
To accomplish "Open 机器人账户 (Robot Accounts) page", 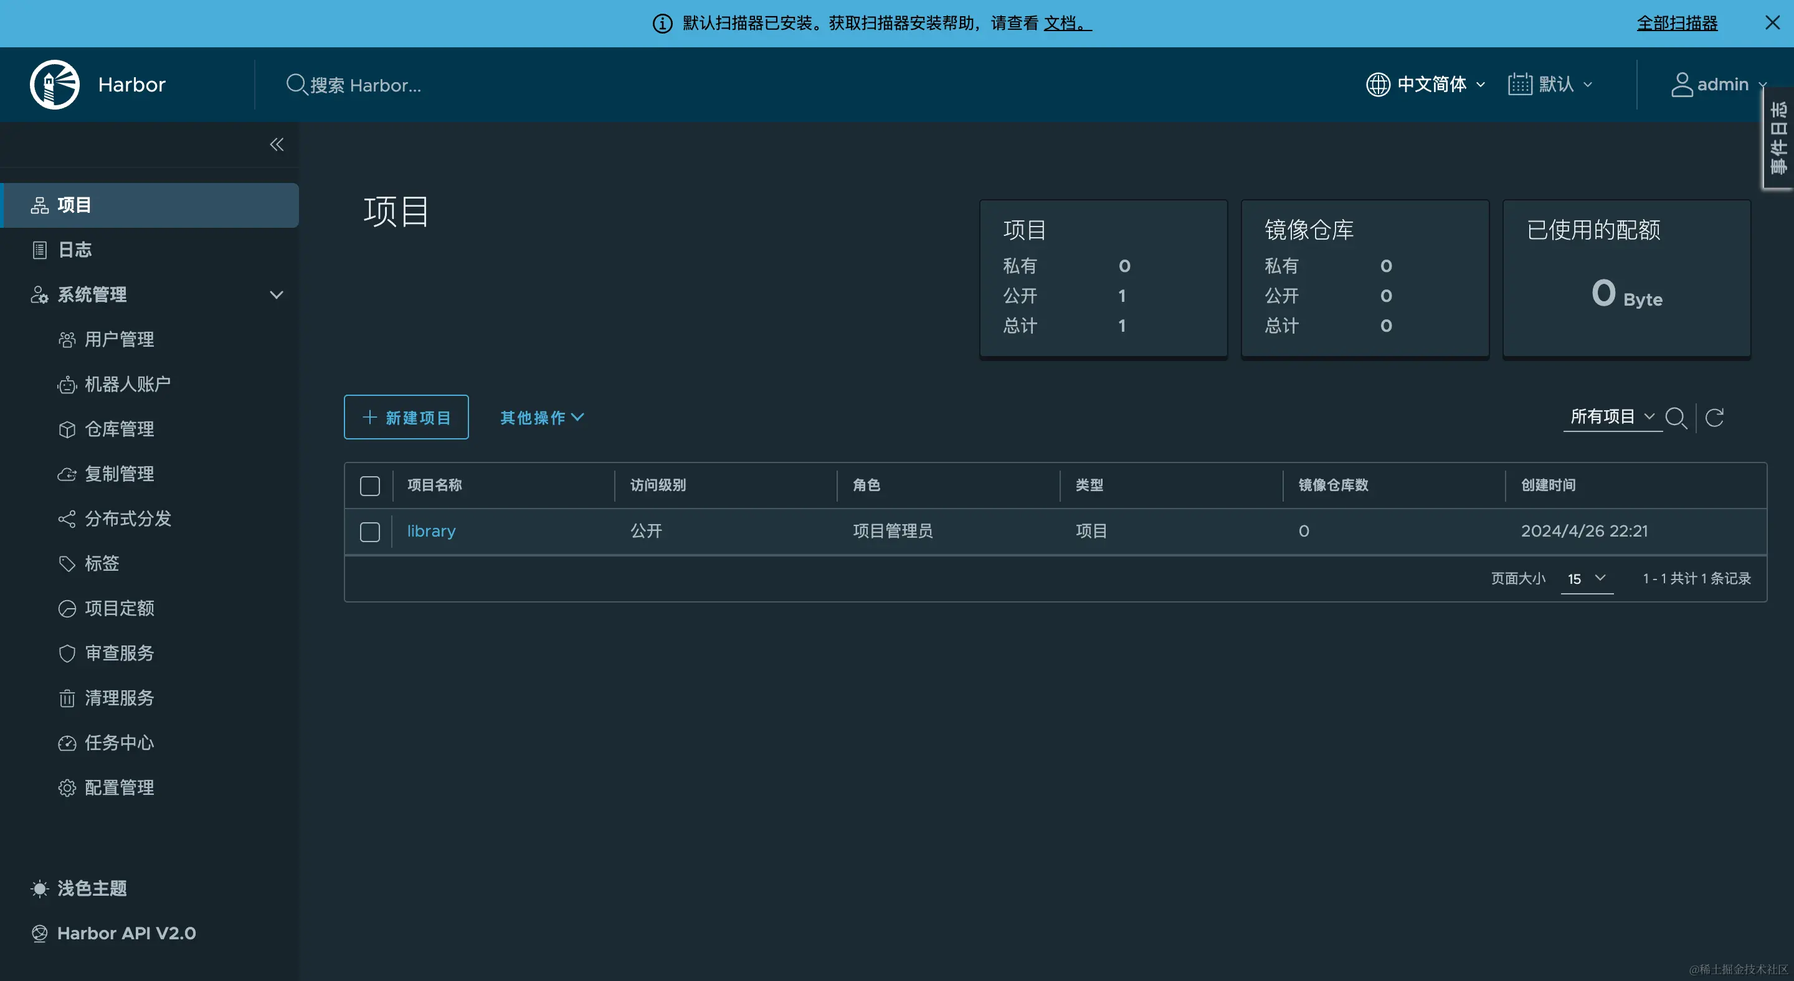I will (126, 384).
